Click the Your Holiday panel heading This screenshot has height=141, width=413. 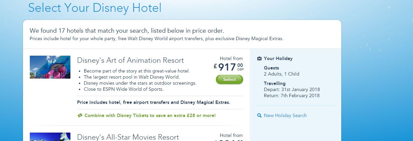coord(278,58)
